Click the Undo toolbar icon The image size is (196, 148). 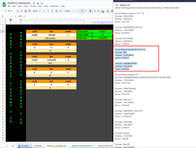coord(18,11)
